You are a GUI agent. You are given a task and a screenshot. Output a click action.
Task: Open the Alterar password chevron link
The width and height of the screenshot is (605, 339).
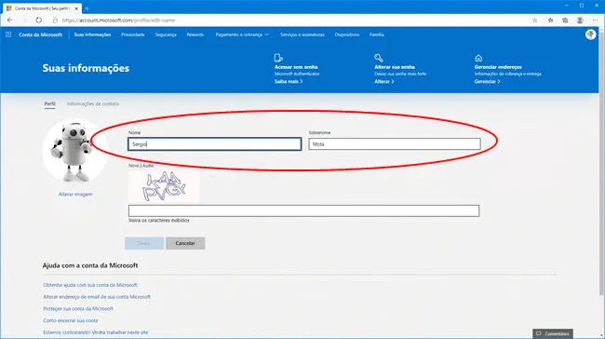383,81
